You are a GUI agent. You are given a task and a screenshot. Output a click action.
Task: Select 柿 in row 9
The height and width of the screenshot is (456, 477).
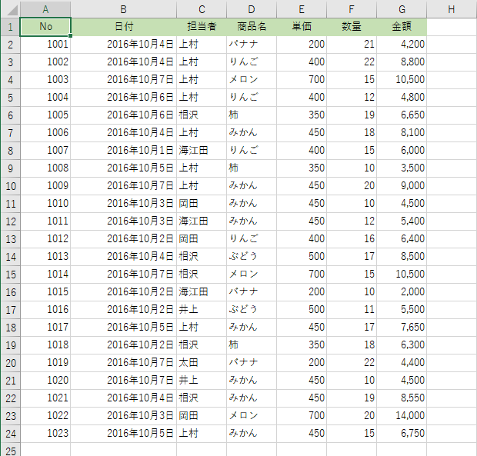pos(252,168)
